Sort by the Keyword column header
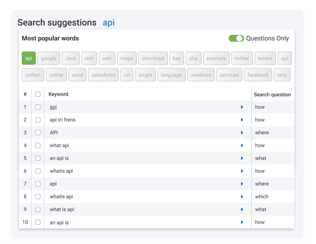Image resolution: width=316 pixels, height=244 pixels. coord(58,94)
